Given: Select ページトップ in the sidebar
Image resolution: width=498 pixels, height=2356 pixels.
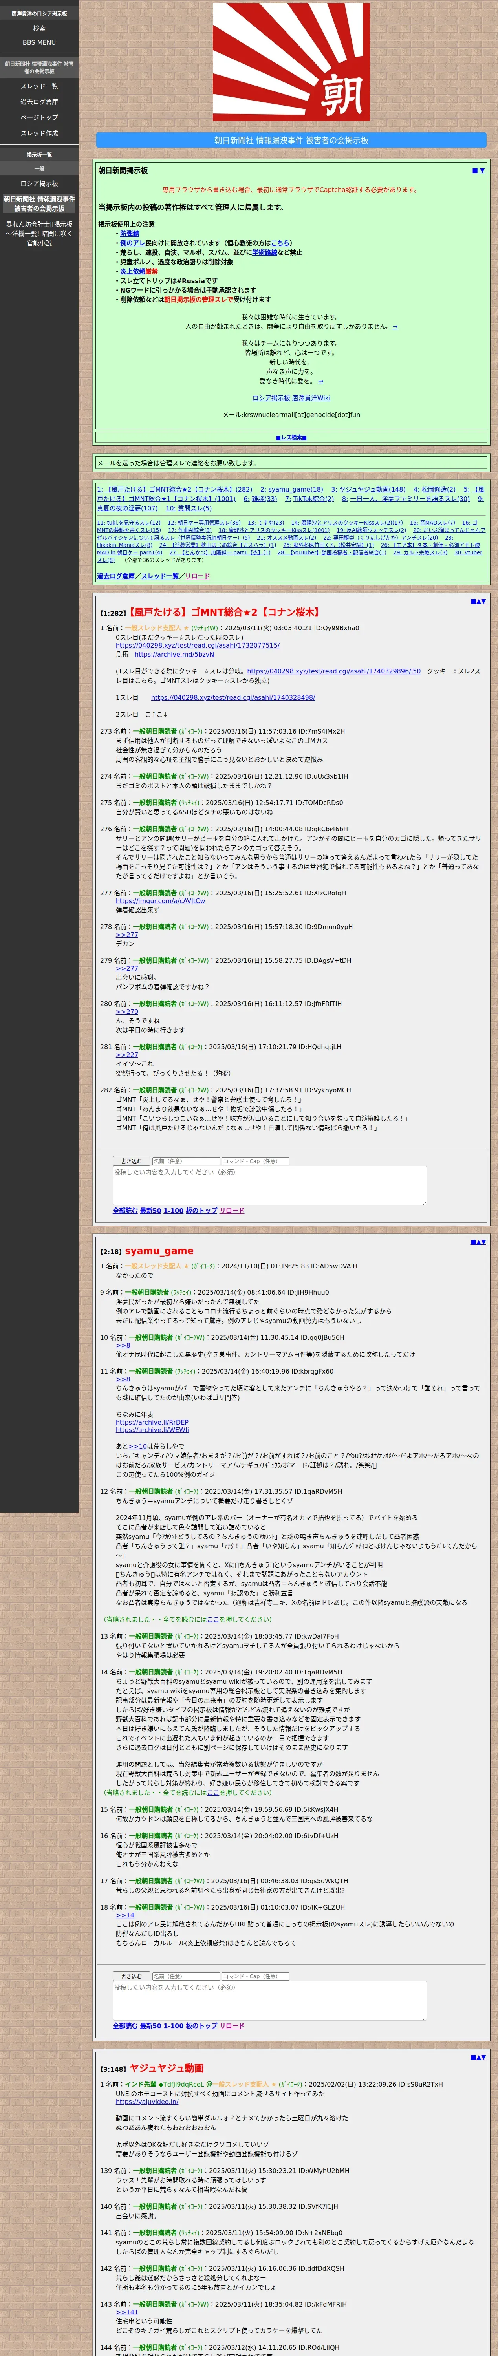Looking at the screenshot, I should tap(39, 117).
